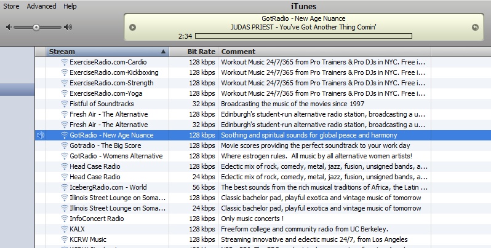This screenshot has height=248, width=491.
Task: Click the 56 kbps bit rate cell
Action: (x=204, y=187)
